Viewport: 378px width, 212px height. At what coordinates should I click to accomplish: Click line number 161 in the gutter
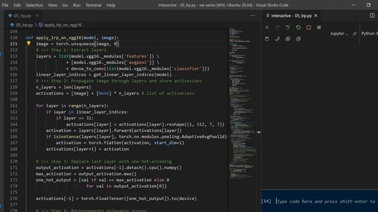[x=14, y=105]
